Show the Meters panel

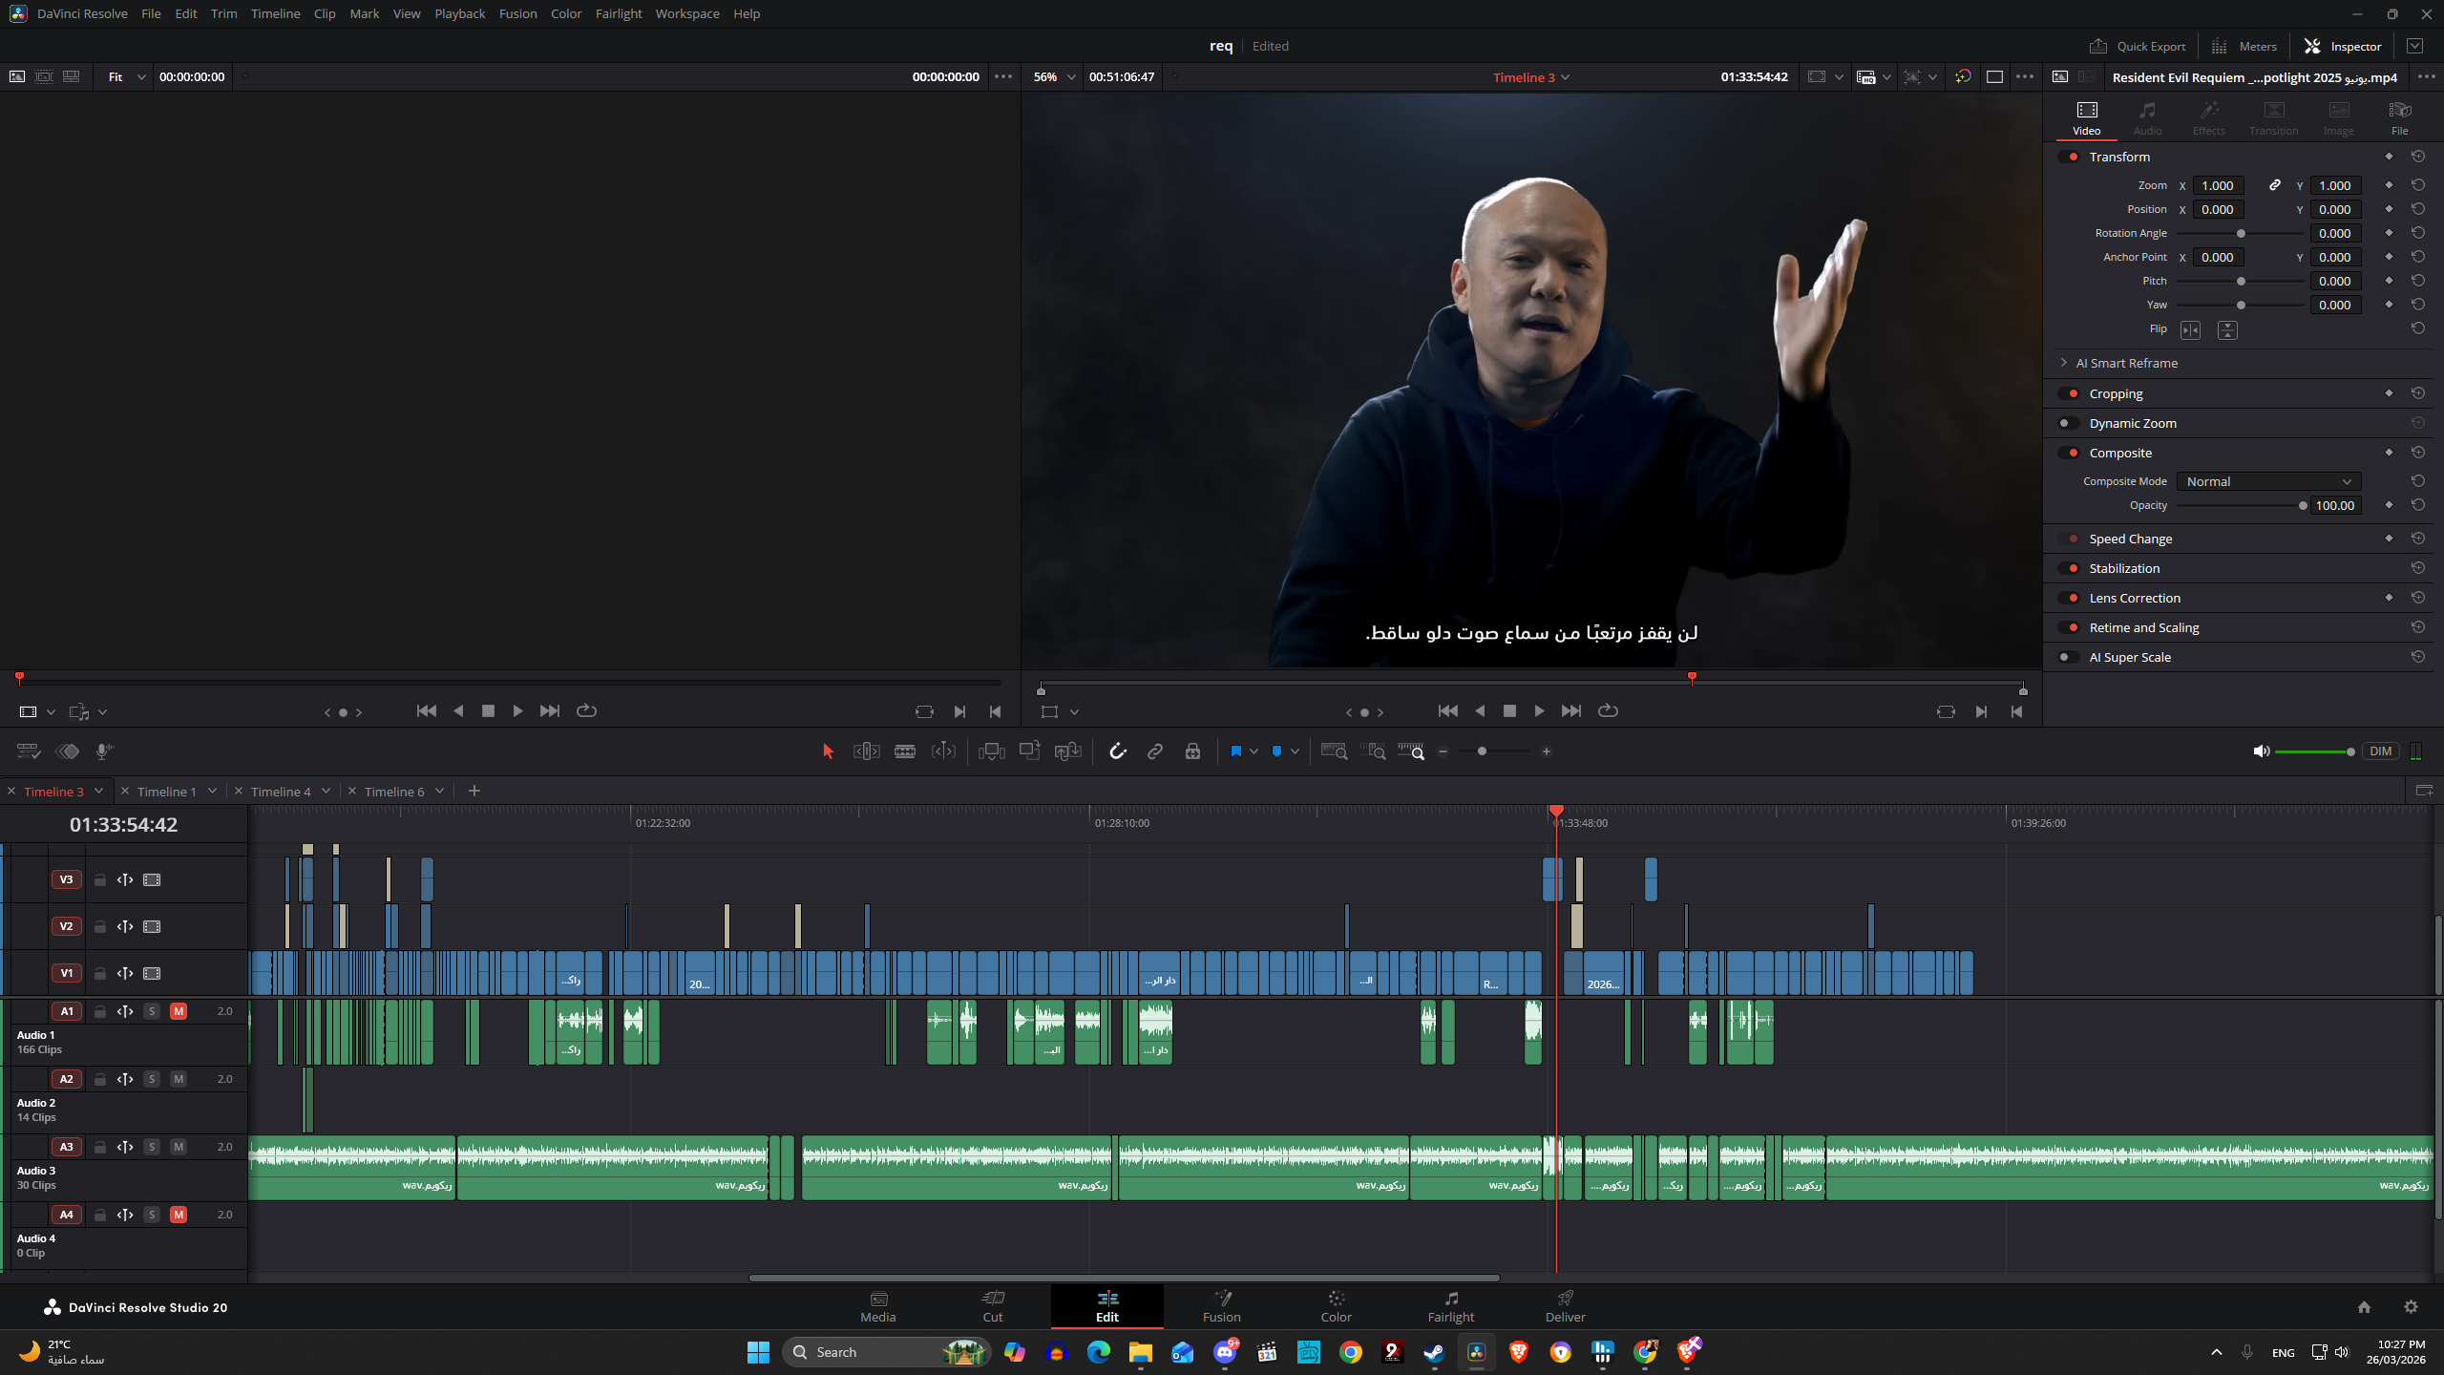2244,46
